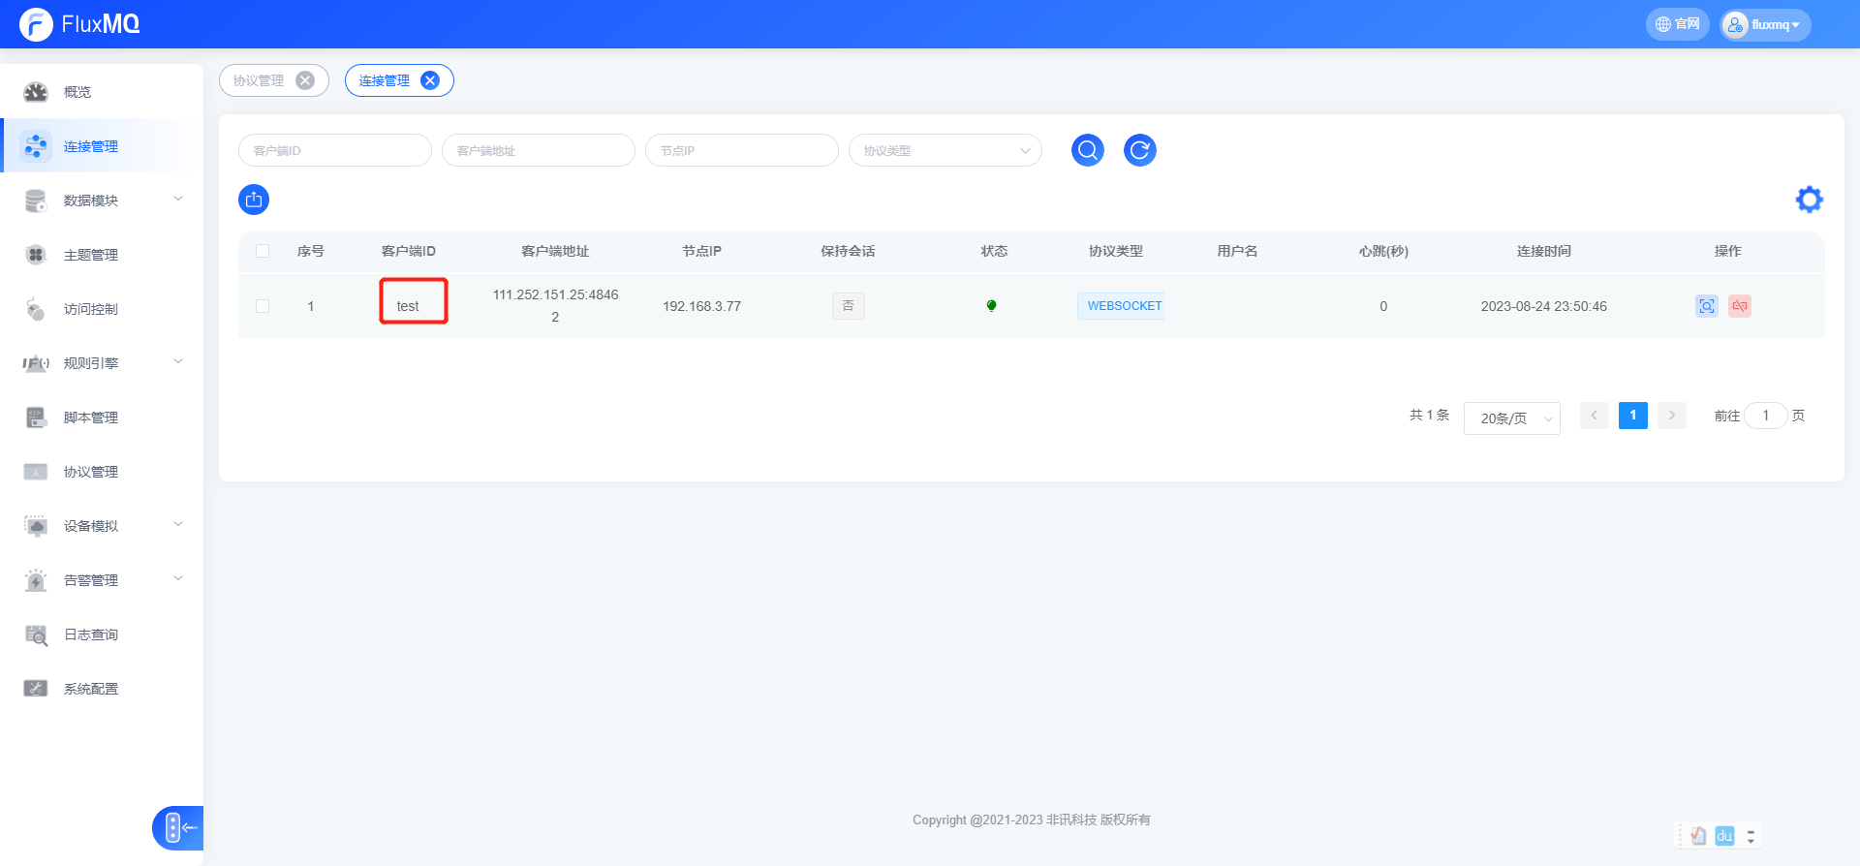Close the 协议管理 tab
This screenshot has height=866, width=1860.
(305, 80)
